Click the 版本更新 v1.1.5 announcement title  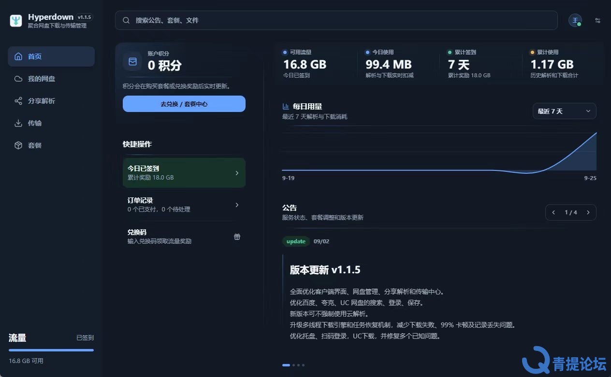325,270
